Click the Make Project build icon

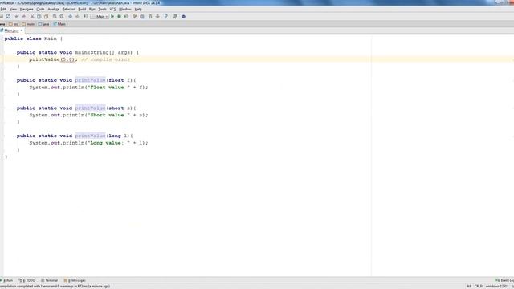tap(86, 16)
